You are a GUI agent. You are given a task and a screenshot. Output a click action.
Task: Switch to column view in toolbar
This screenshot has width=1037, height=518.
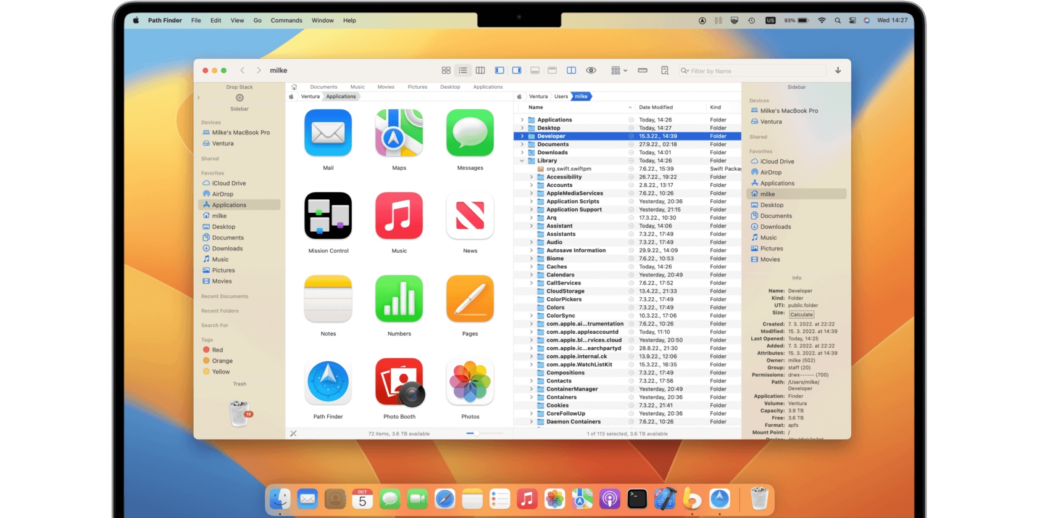pyautogui.click(x=480, y=70)
